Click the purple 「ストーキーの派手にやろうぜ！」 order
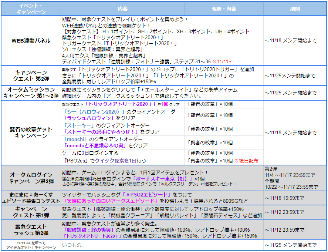This screenshot has height=252, width=328. click(x=101, y=132)
